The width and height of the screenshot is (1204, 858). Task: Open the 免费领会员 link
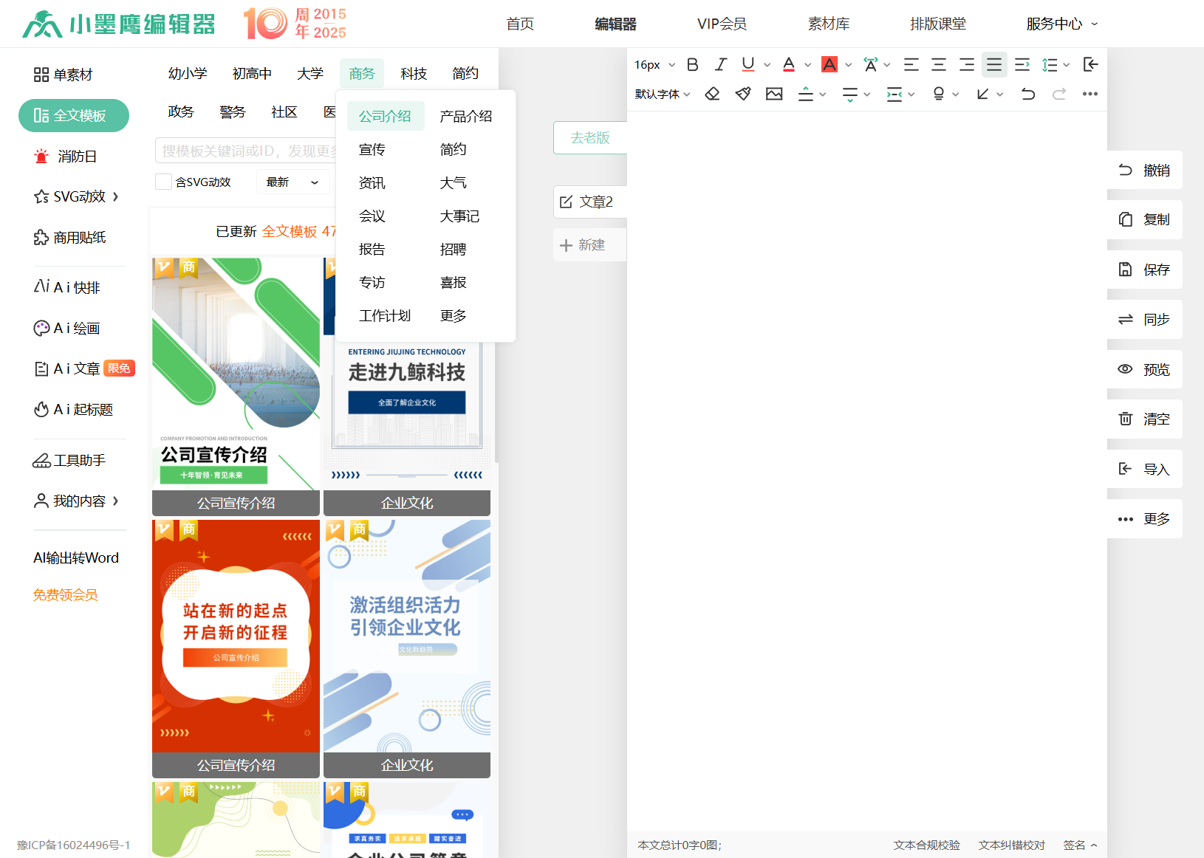(65, 595)
